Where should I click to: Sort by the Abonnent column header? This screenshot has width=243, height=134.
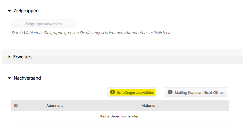(x=54, y=106)
